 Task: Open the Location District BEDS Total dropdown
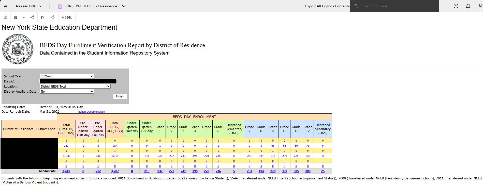click(x=75, y=86)
